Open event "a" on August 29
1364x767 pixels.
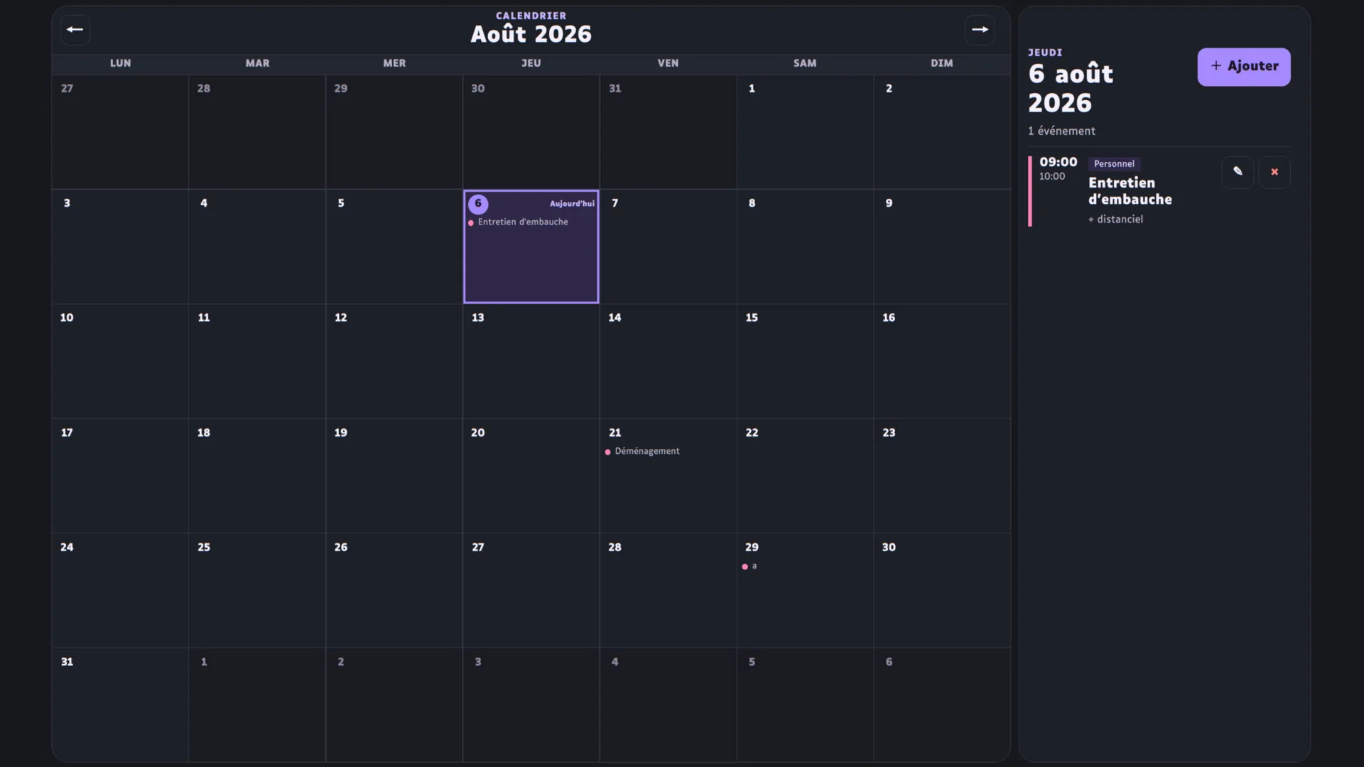749,566
